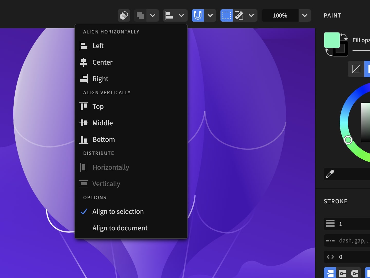The width and height of the screenshot is (370, 278).
Task: Open the snapping options dropdown arrow
Action: [210, 15]
